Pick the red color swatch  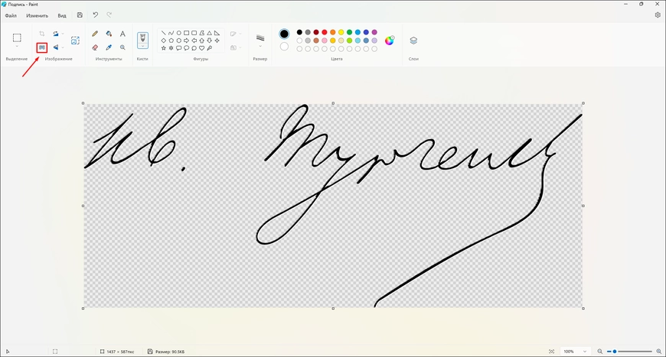pos(325,32)
